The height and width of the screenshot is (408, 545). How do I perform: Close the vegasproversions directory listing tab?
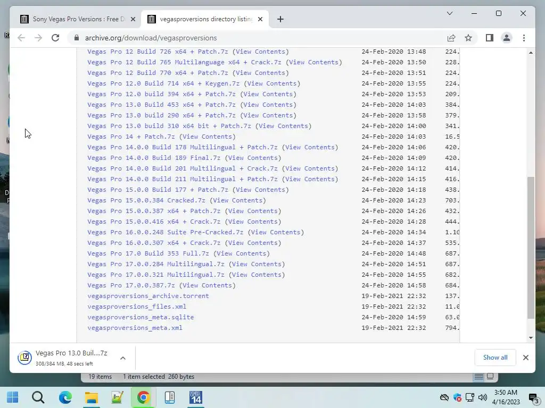[x=260, y=19]
